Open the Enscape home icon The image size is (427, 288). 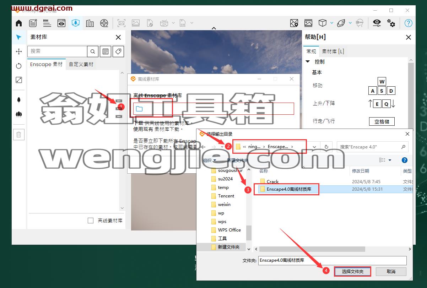pos(19,23)
